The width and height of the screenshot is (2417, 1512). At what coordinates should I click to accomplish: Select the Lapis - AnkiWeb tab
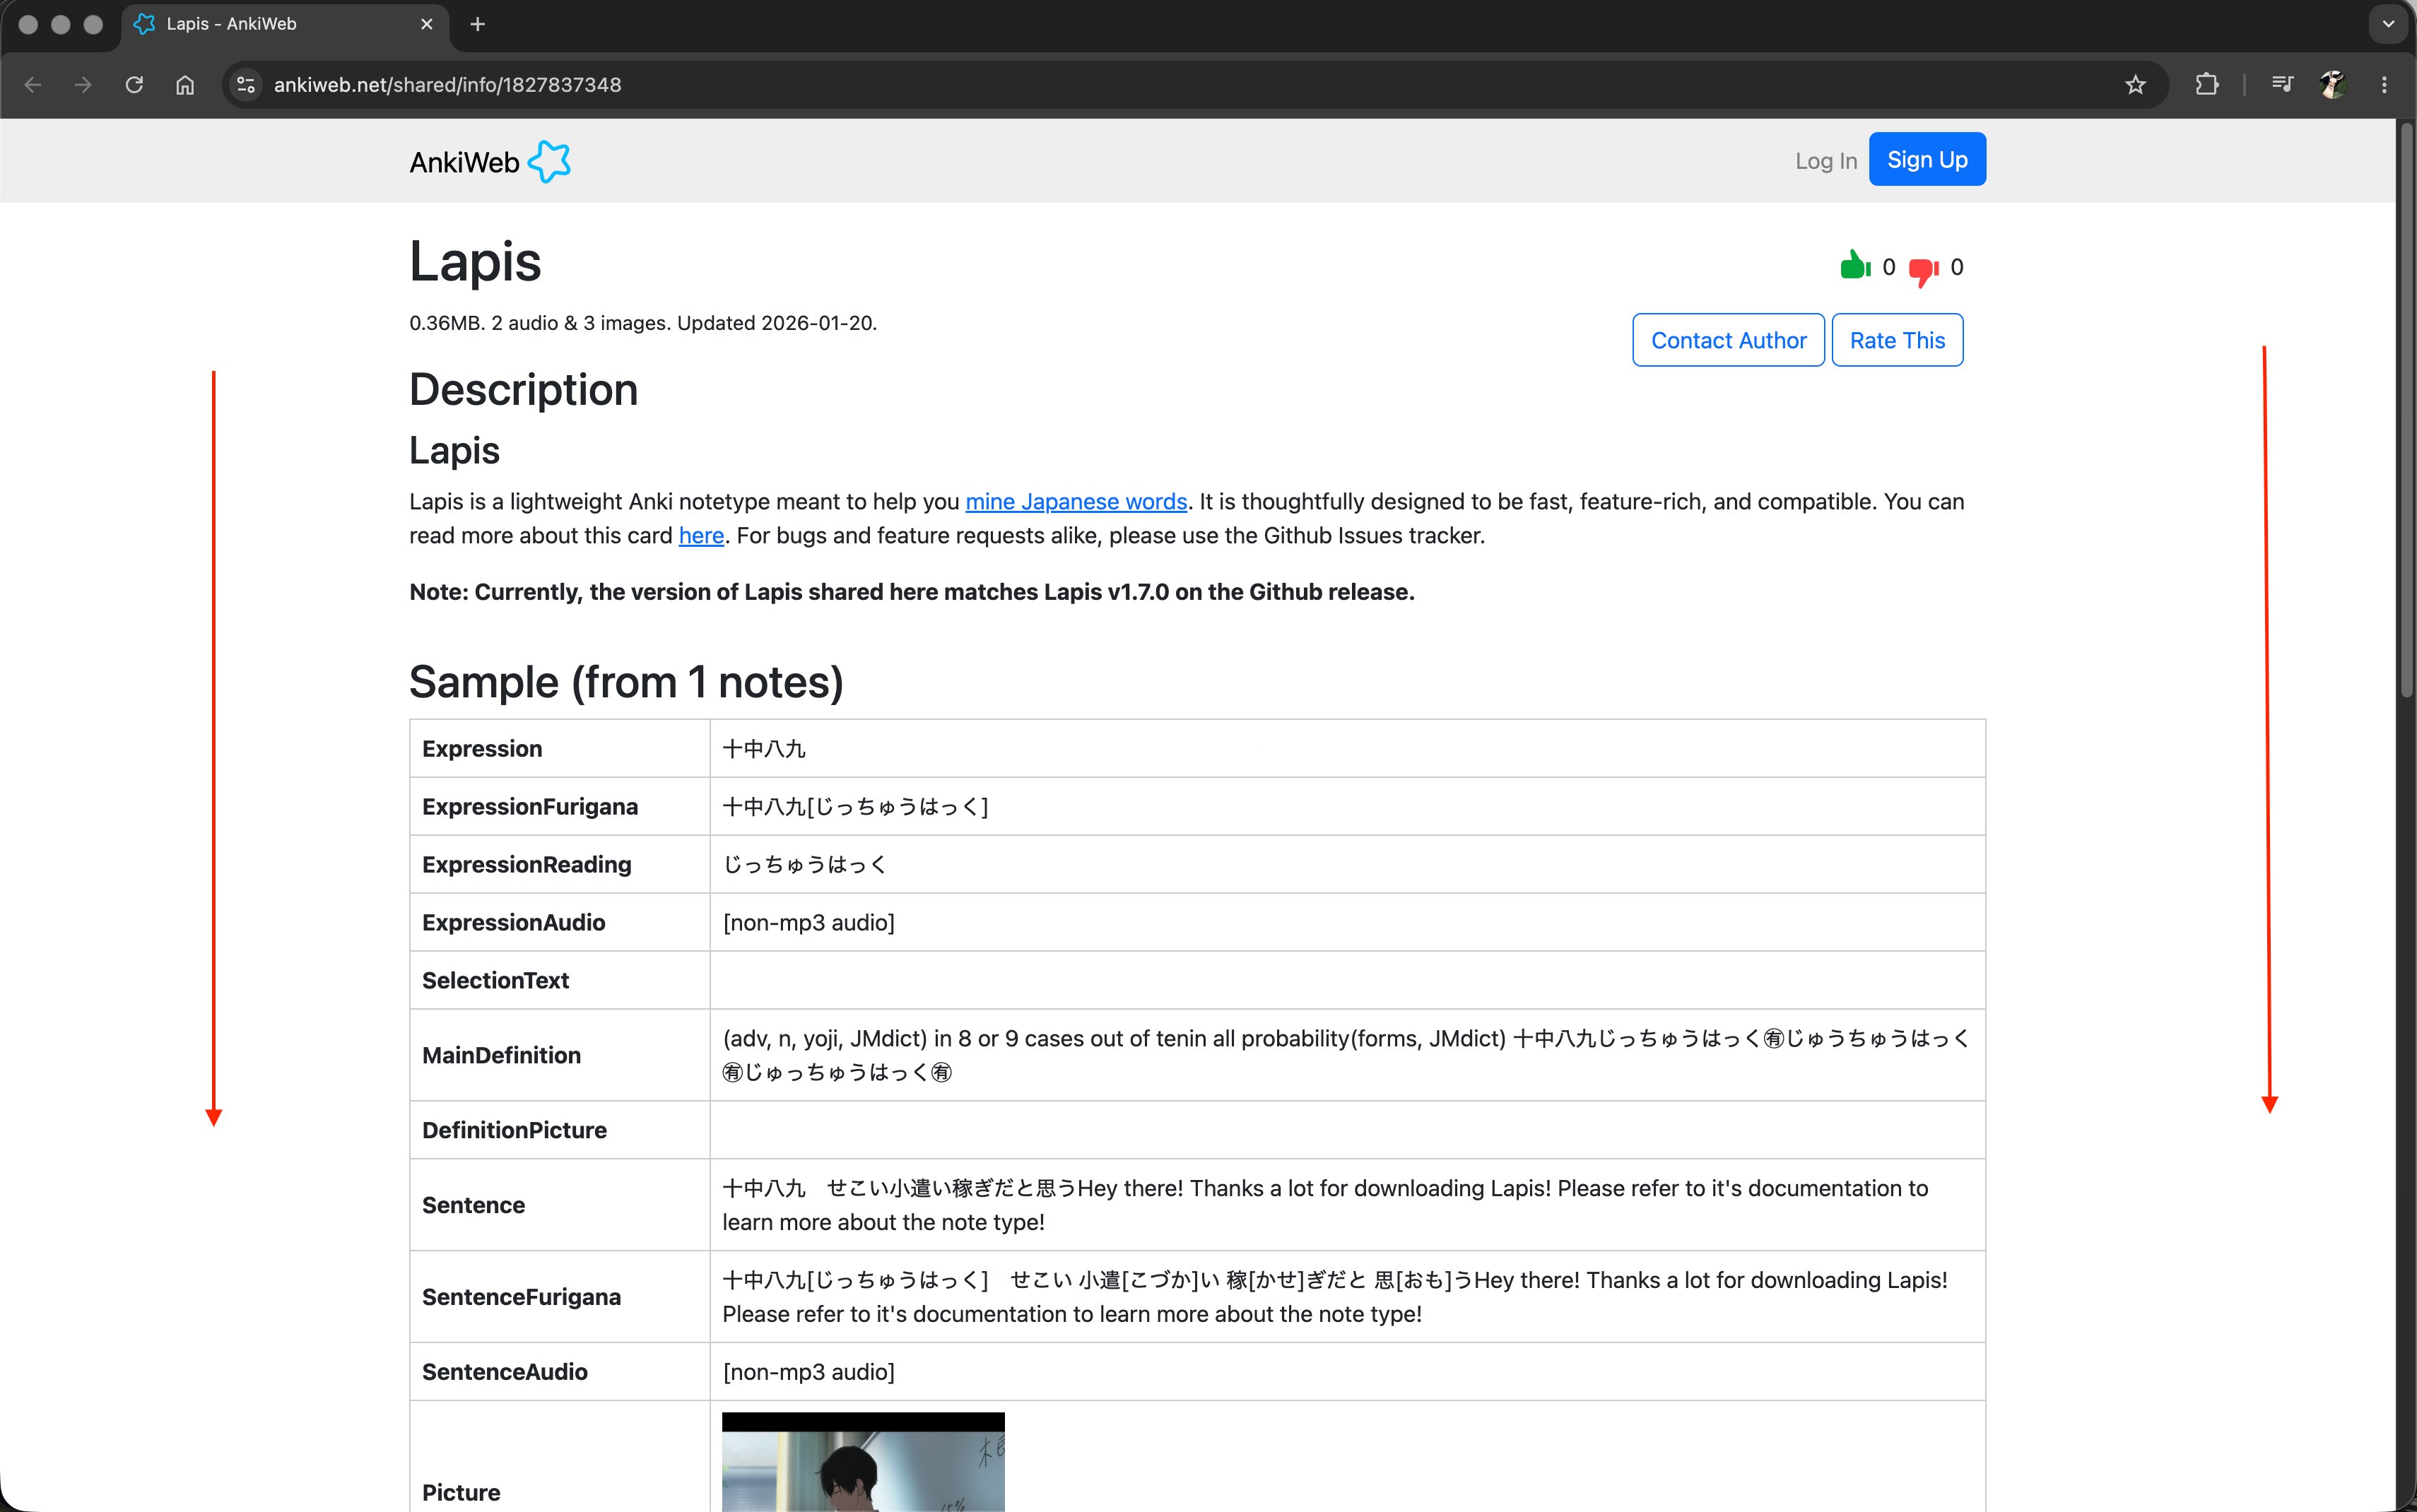click(285, 24)
